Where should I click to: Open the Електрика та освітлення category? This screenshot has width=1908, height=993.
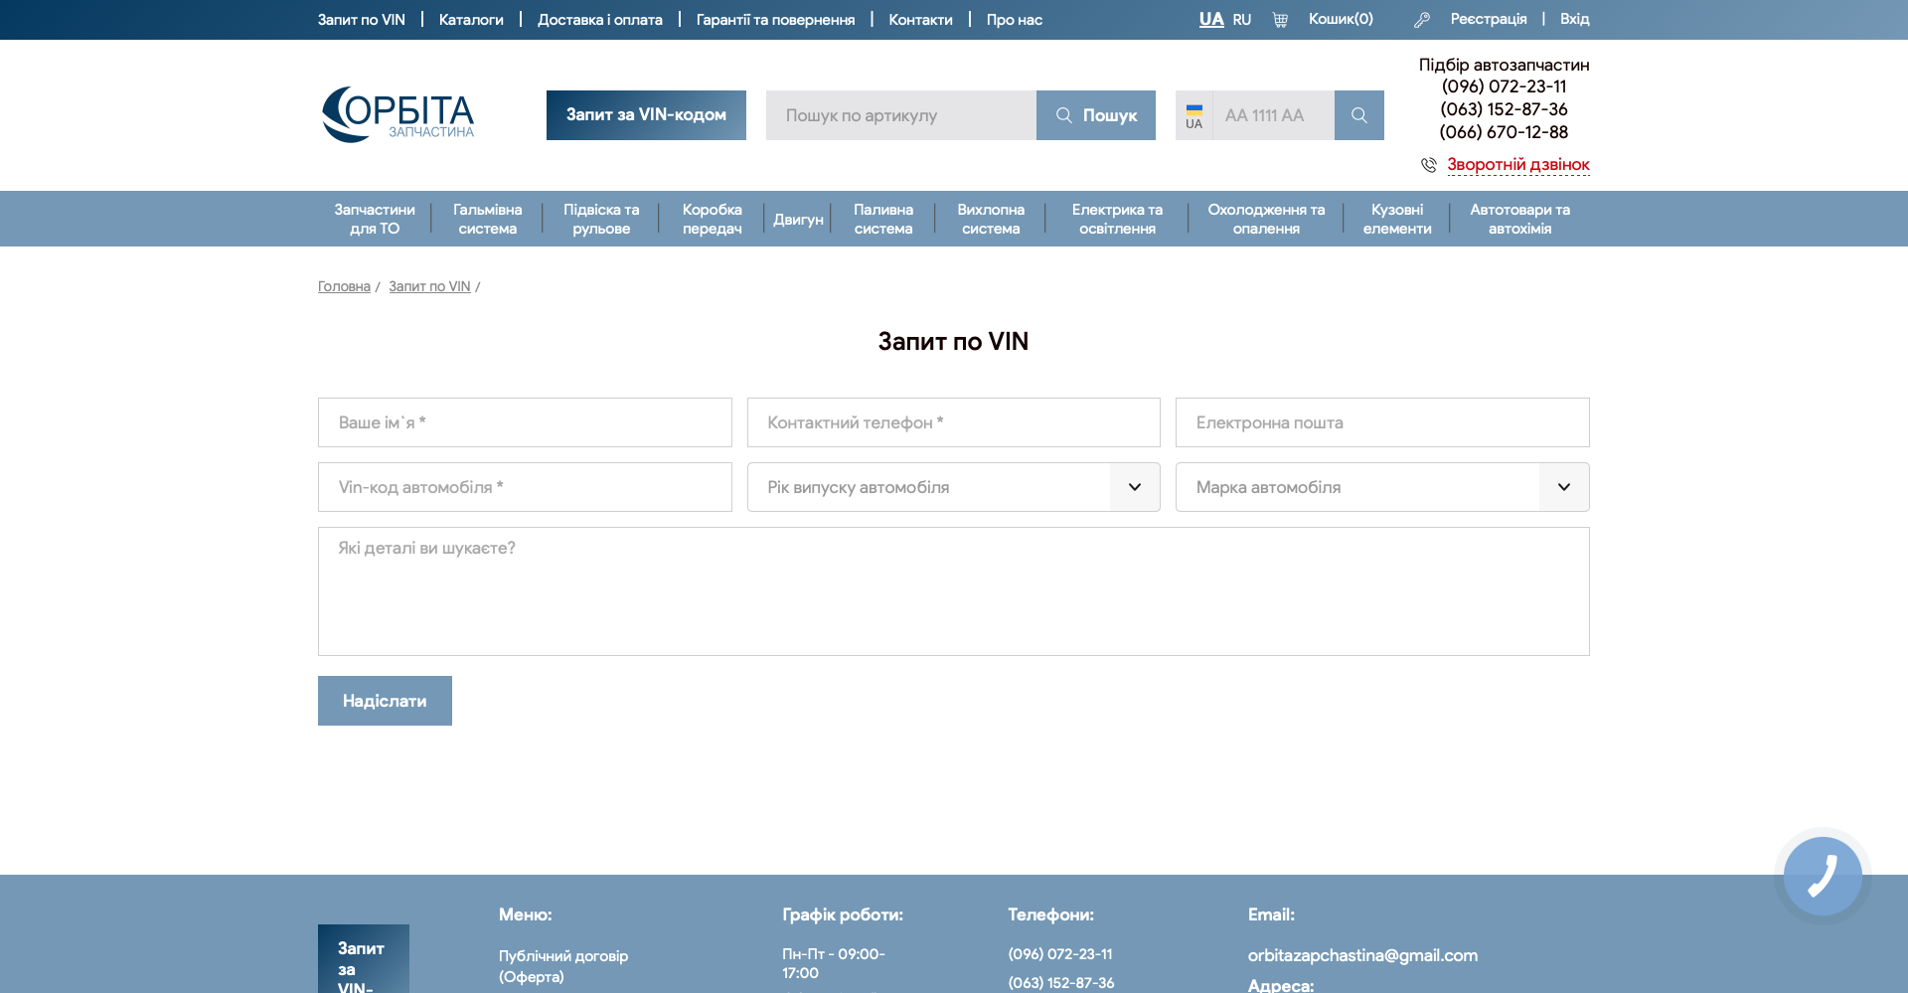(1117, 219)
